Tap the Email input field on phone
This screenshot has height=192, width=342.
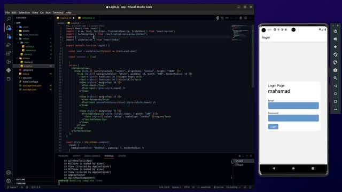pyautogui.click(x=293, y=106)
